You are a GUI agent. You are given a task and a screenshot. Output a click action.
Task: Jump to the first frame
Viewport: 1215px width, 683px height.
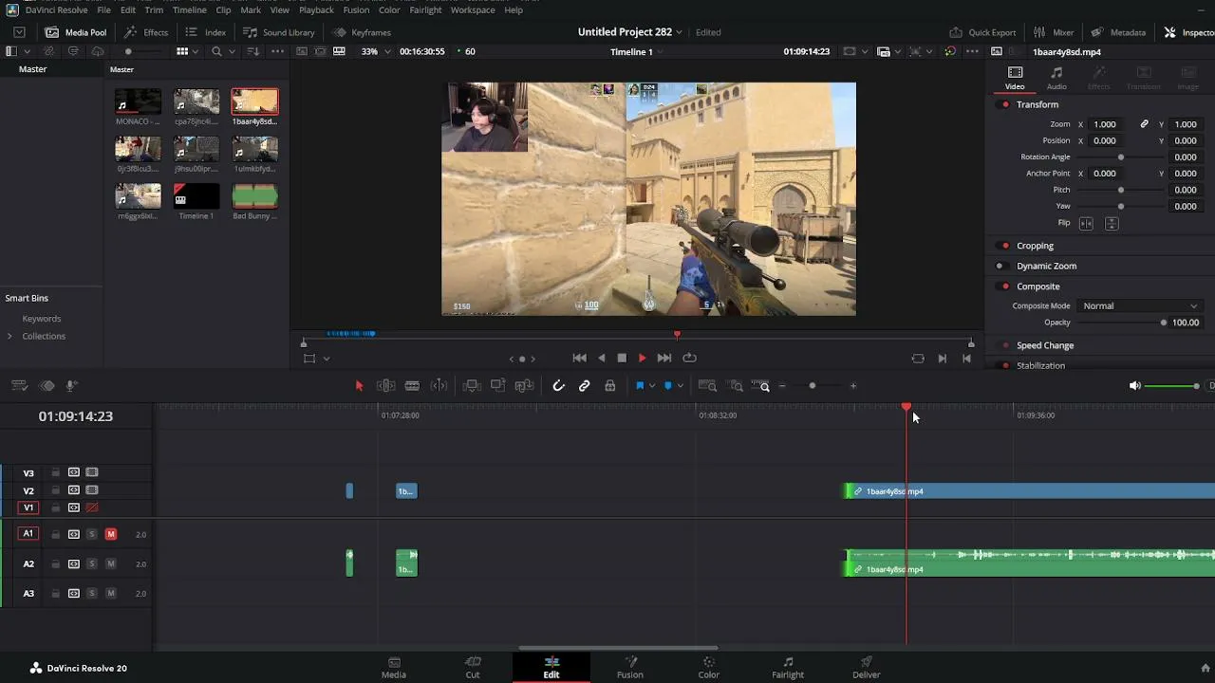[579, 358]
